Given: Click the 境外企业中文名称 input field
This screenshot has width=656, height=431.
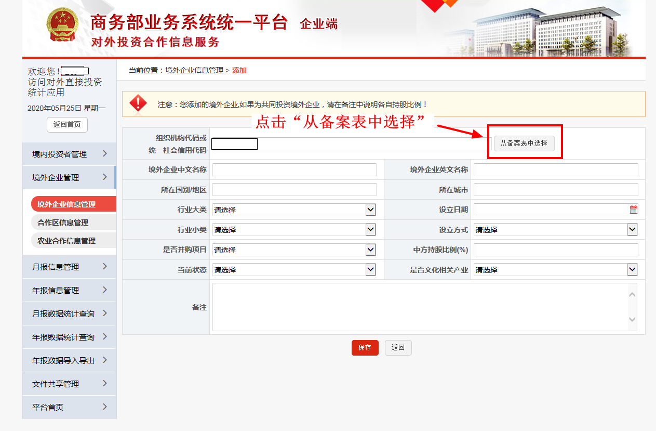Looking at the screenshot, I should 294,169.
